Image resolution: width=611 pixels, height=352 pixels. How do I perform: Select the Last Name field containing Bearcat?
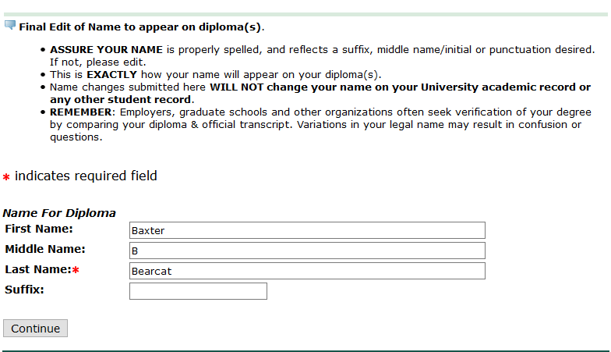click(307, 271)
